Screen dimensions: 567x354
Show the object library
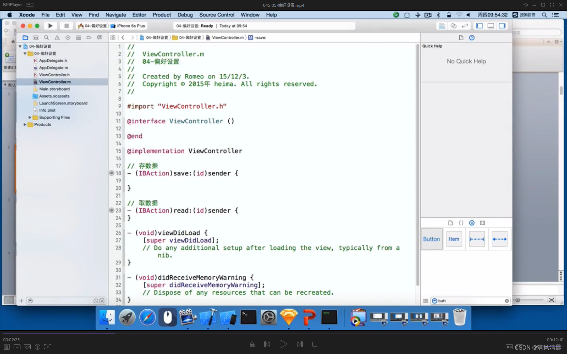(x=472, y=223)
